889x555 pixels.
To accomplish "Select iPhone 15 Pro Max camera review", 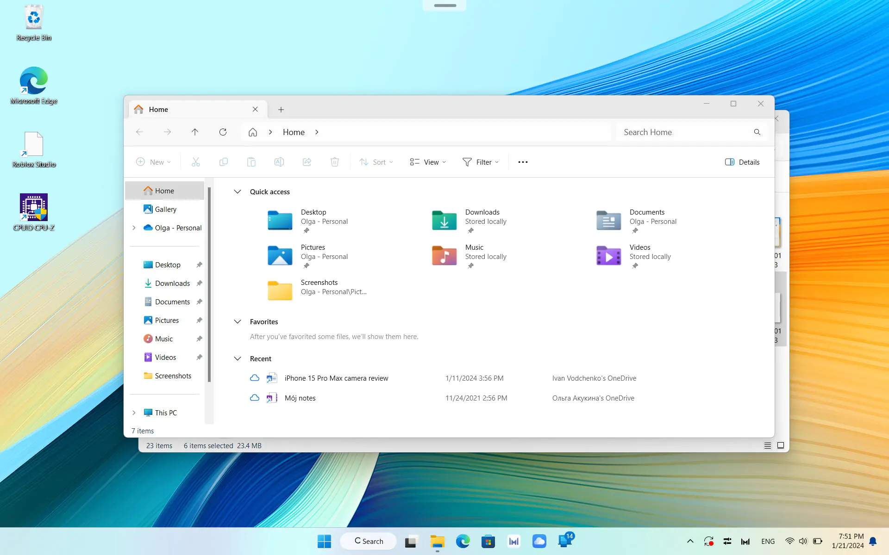I will tap(336, 378).
